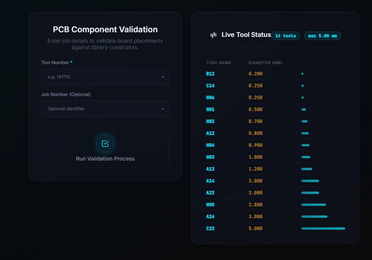Open the Tool Number dropdown
This screenshot has height=260, width=372.
click(105, 77)
